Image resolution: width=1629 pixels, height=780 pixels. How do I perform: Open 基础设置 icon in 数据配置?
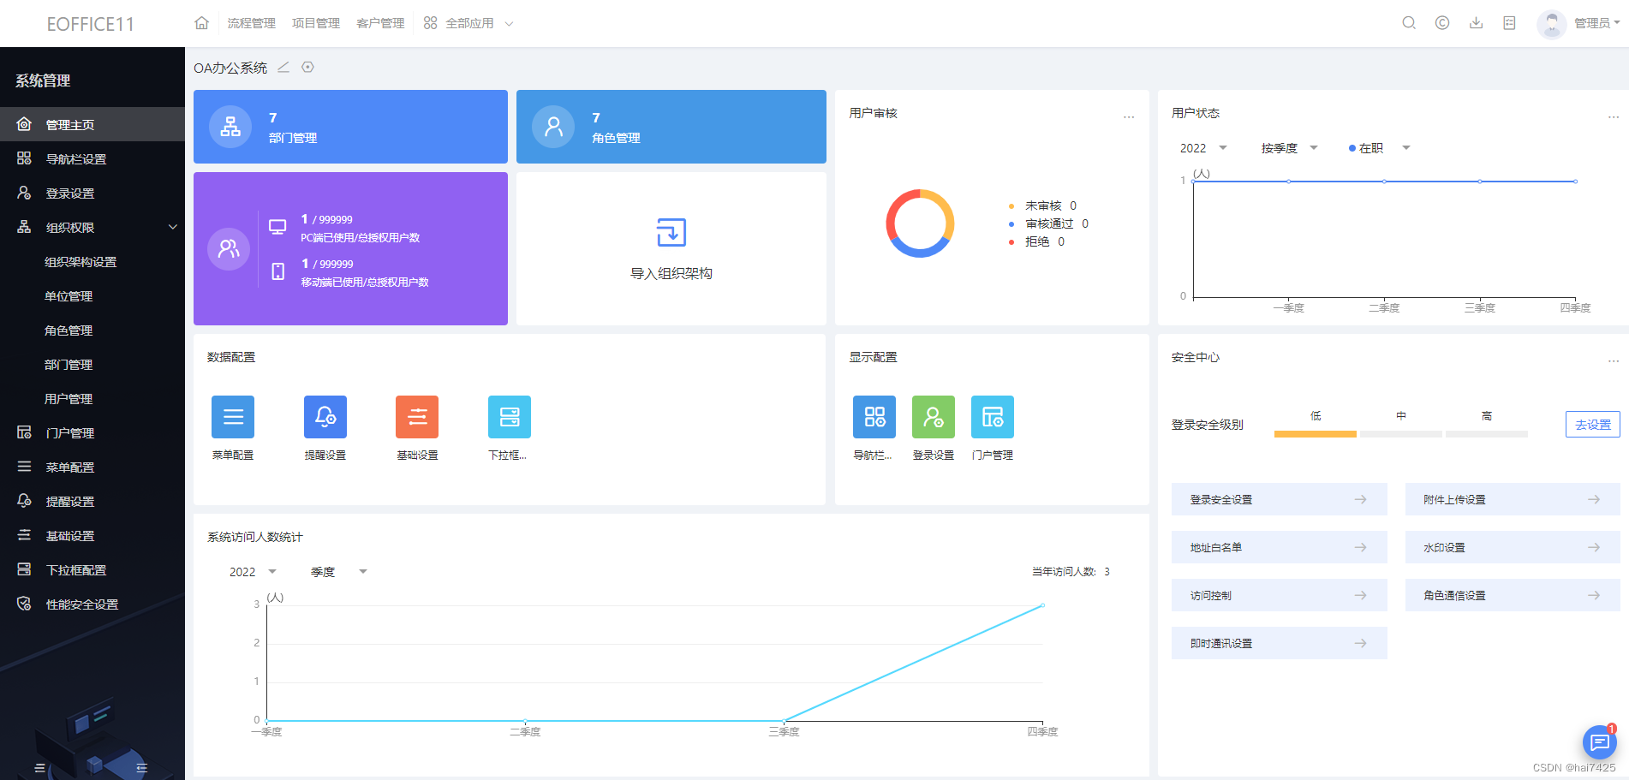(417, 417)
